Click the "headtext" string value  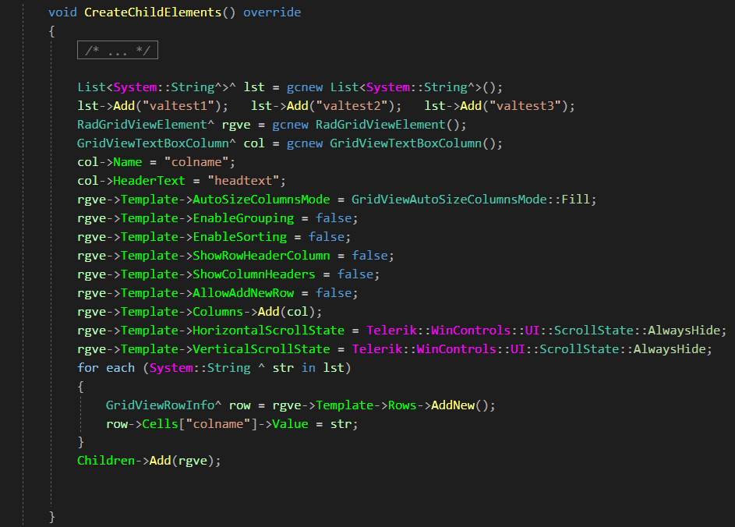(243, 181)
